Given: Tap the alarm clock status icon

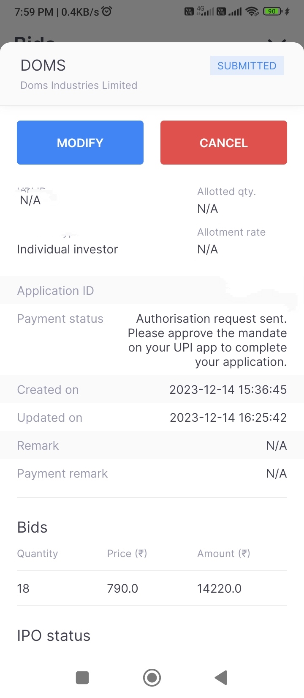Looking at the screenshot, I should pos(107,11).
